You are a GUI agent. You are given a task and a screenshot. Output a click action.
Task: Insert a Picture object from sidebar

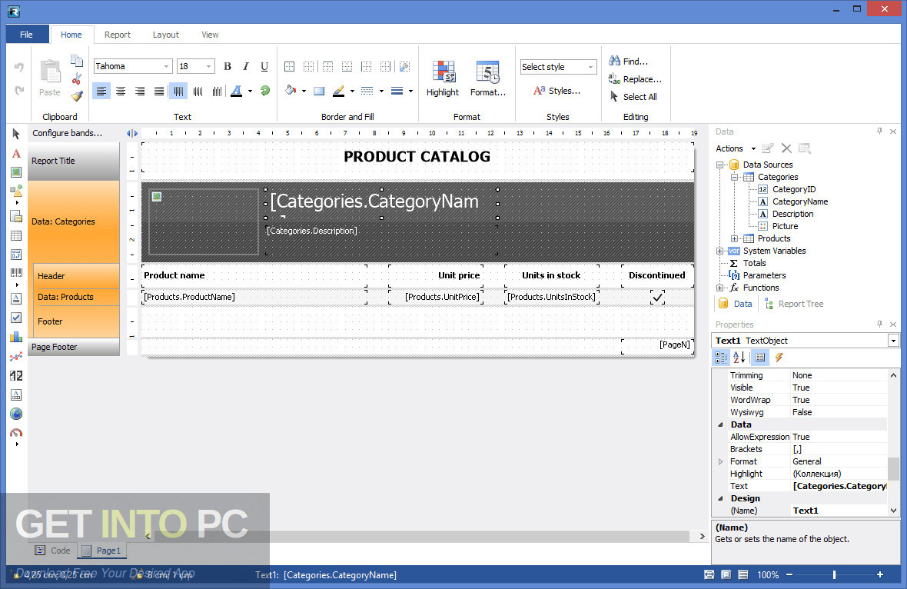(x=16, y=172)
